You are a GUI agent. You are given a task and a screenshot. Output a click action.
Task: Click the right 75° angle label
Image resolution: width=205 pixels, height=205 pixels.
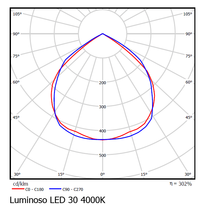(189, 56)
